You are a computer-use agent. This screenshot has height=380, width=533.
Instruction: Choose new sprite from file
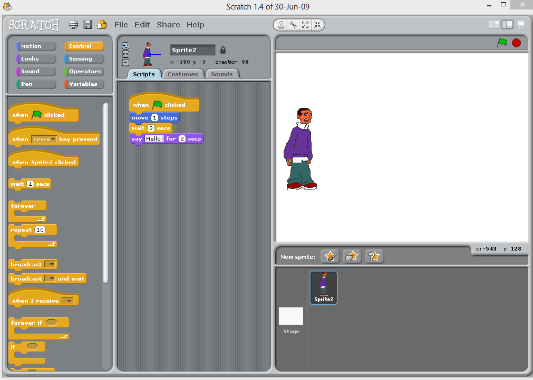352,256
